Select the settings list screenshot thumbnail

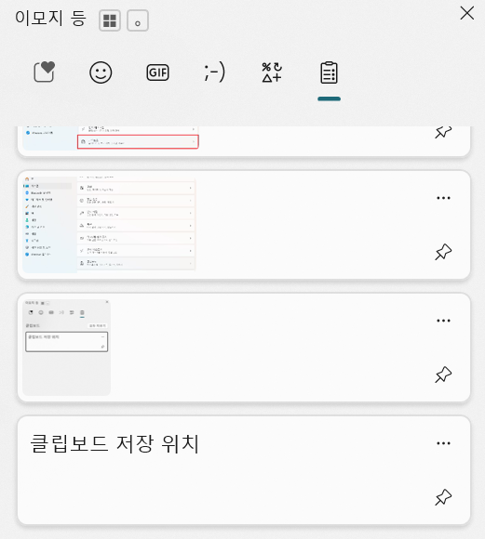click(109, 225)
